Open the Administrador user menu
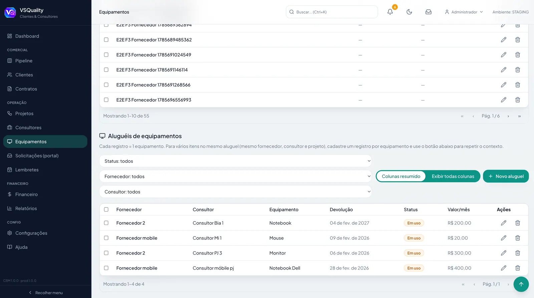534x298 pixels. 464,12
